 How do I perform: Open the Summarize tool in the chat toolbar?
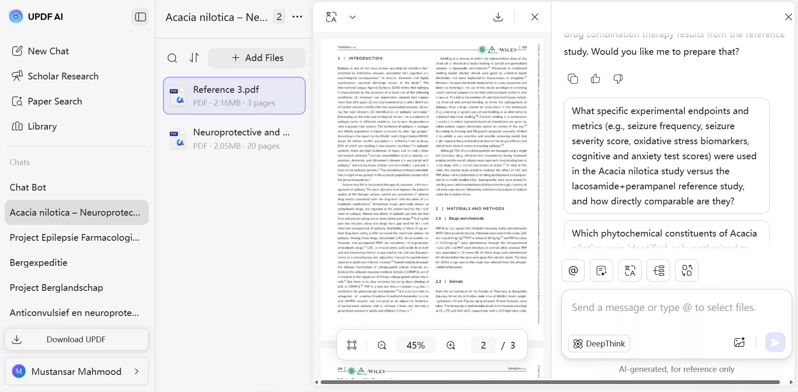pos(602,270)
